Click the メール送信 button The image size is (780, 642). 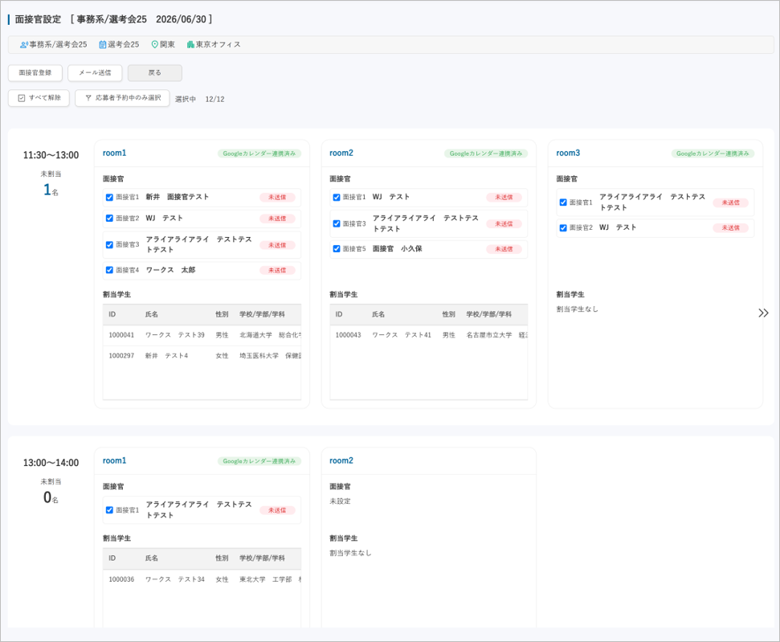95,72
